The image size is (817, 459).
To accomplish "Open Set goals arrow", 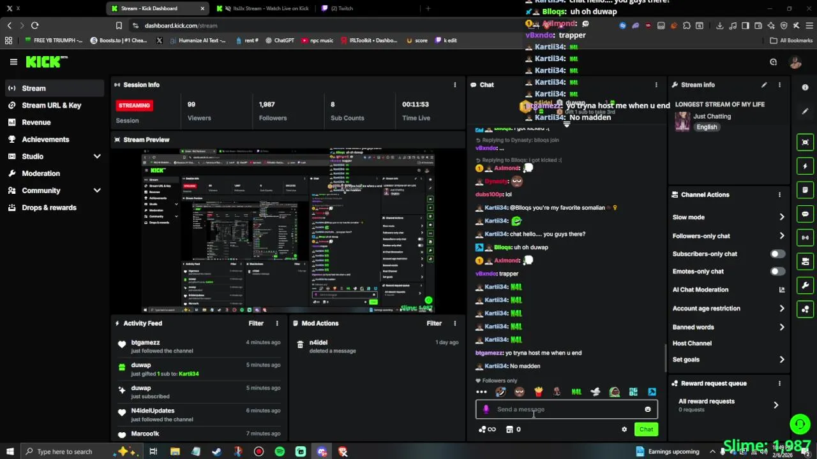I will coord(782,360).
